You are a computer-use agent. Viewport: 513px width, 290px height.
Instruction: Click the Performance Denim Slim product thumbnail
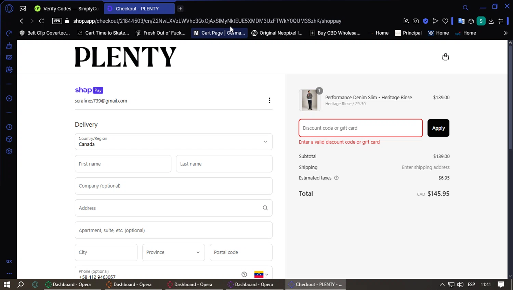(310, 100)
